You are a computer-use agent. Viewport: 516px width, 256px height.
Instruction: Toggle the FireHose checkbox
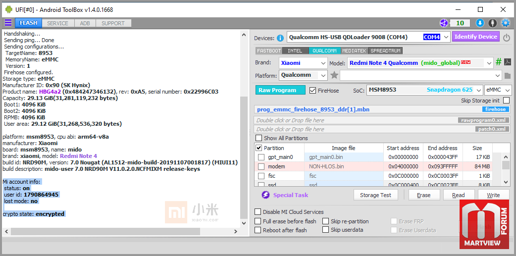pyautogui.click(x=312, y=90)
